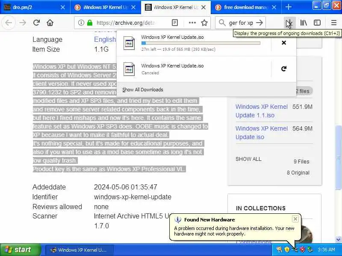Click the yellow security shield tray icon
The image size is (342, 256).
point(287,250)
